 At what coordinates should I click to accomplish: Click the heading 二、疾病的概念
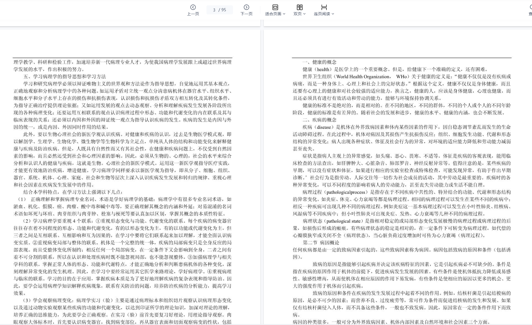point(319,120)
